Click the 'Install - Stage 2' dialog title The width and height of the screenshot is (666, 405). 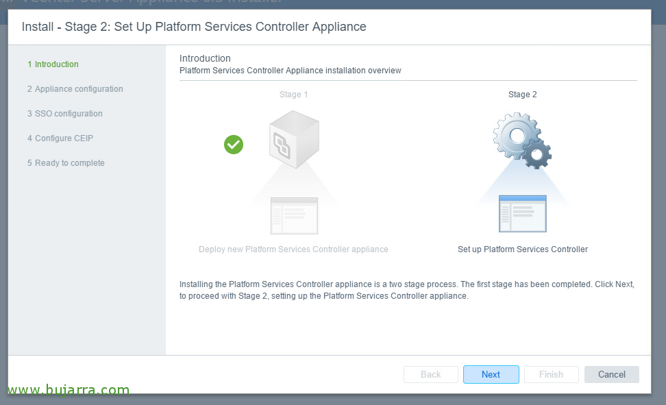coord(194,26)
